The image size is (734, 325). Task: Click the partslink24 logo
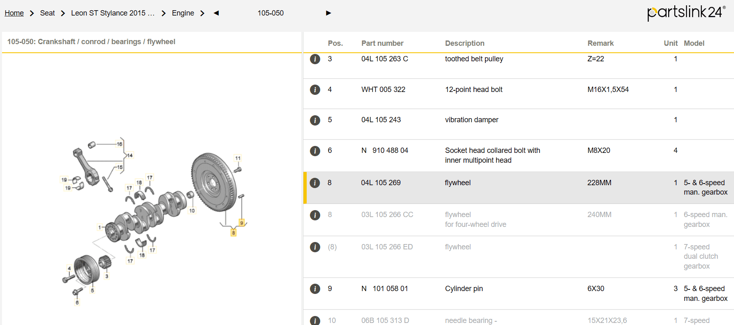[686, 12]
